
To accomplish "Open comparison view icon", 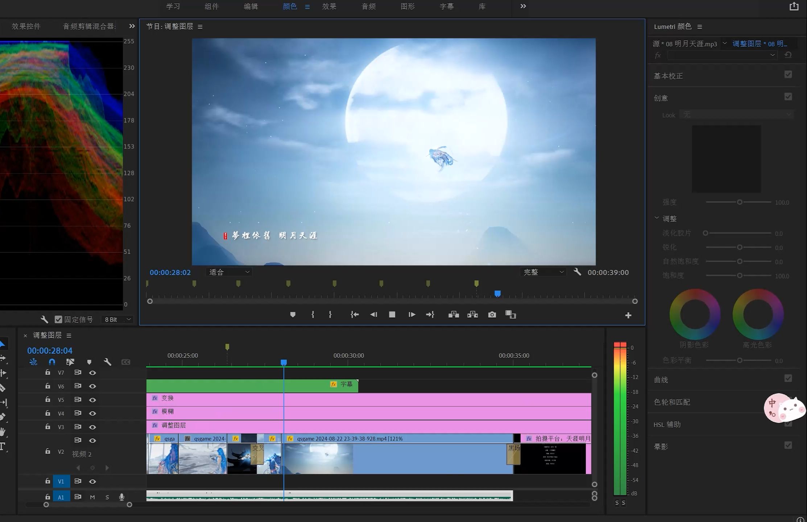I will coord(510,315).
